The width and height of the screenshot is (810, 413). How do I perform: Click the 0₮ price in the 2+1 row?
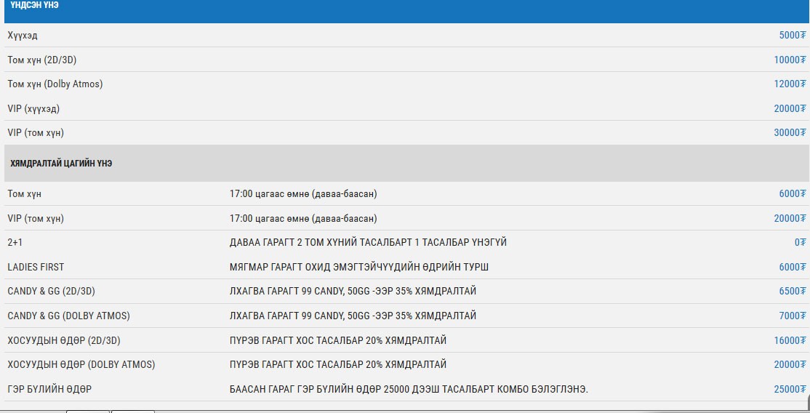click(x=800, y=243)
